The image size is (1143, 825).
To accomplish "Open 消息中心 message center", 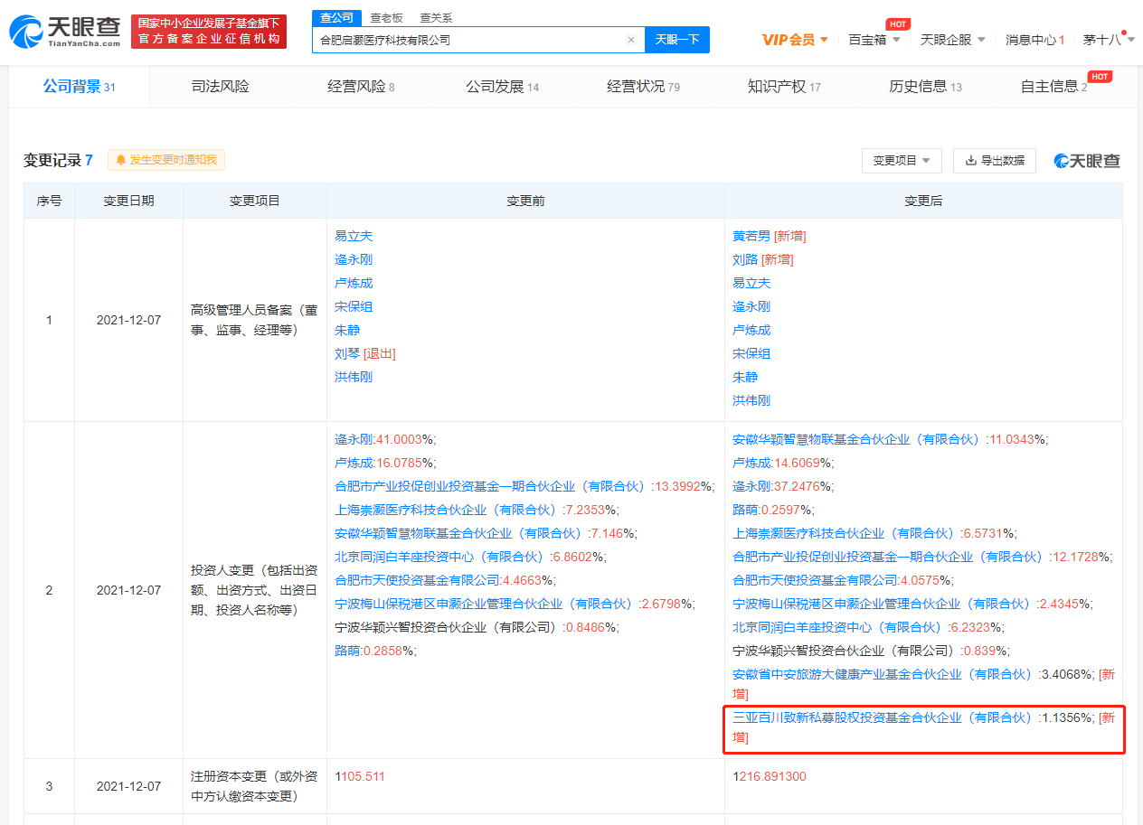I will [x=1034, y=40].
